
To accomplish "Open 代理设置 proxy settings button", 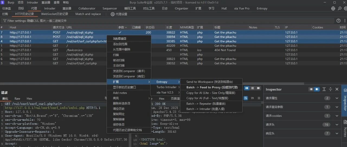I will point(119,14).
